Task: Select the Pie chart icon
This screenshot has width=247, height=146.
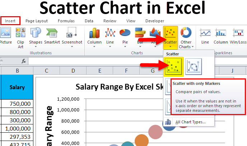Action: click(x=125, y=32)
